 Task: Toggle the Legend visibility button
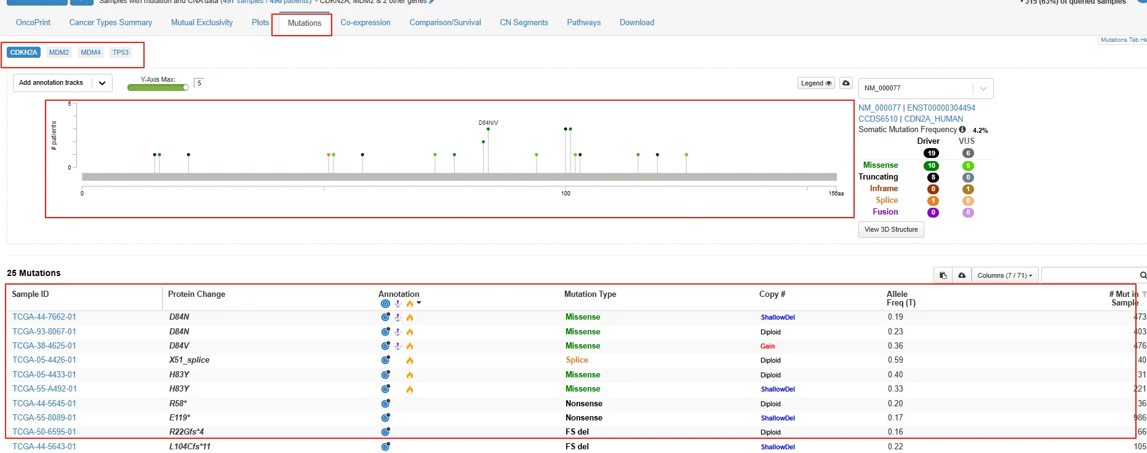(816, 83)
